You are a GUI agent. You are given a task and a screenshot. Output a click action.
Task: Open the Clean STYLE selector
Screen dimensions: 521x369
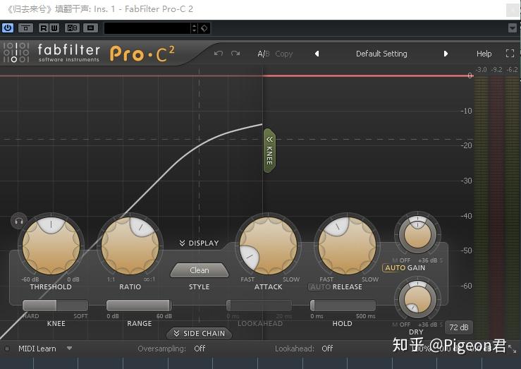coord(200,270)
